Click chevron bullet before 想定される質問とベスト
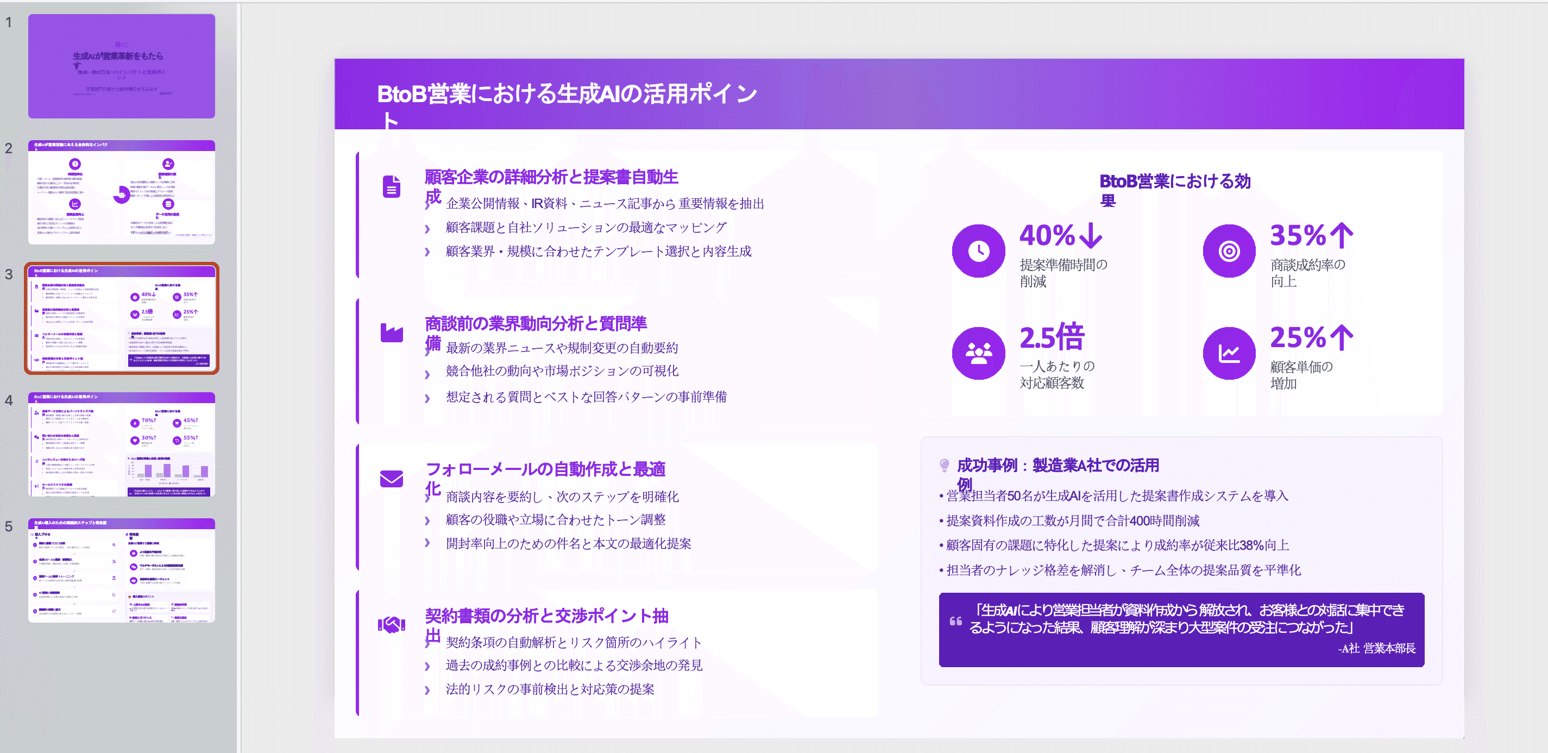This screenshot has width=1548, height=753. coord(427,398)
